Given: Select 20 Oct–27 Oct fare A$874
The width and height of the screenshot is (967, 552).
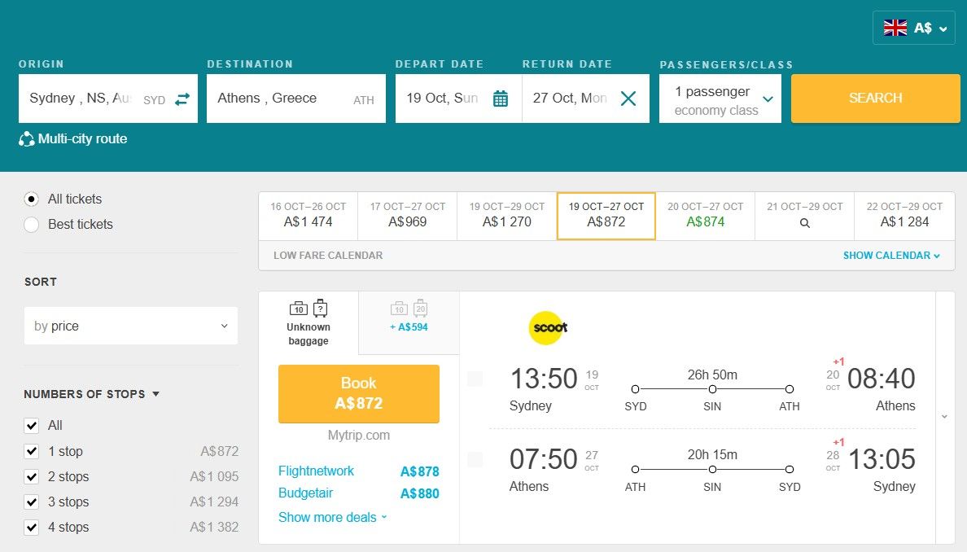Looking at the screenshot, I should [706, 215].
